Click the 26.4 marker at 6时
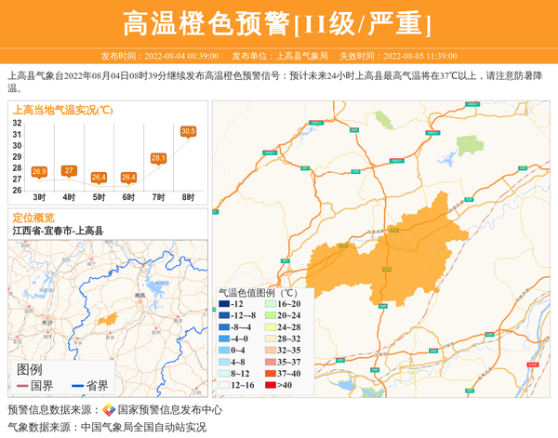558x438 pixels. pos(128,177)
